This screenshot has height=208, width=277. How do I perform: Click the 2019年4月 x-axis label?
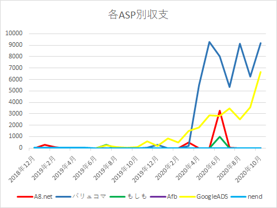[x=64, y=168]
